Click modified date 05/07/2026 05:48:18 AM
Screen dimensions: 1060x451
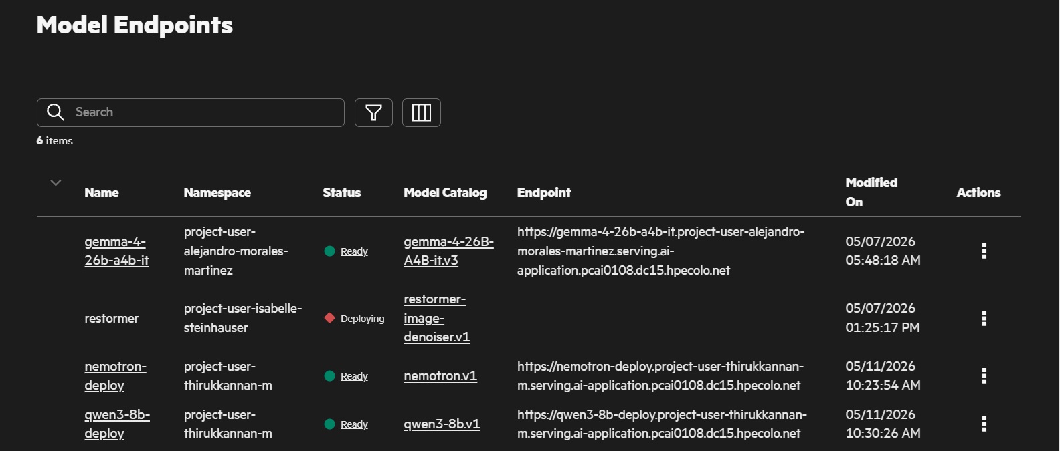pos(883,251)
